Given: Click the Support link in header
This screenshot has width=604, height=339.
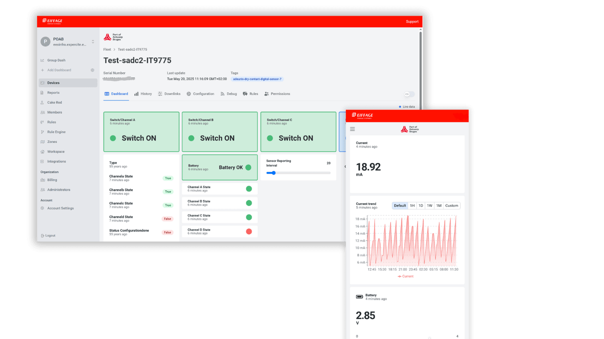Looking at the screenshot, I should [x=412, y=22].
